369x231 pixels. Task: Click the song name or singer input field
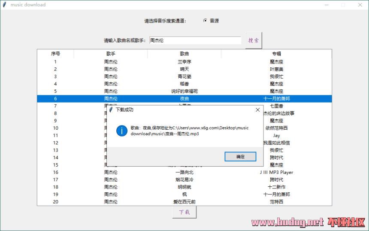195,40
